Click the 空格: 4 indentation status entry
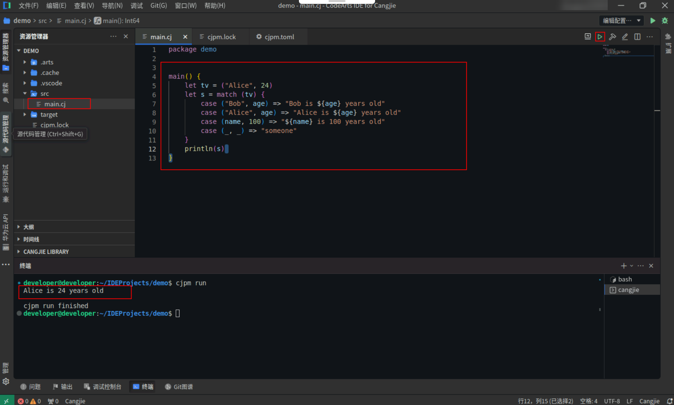 coord(588,401)
